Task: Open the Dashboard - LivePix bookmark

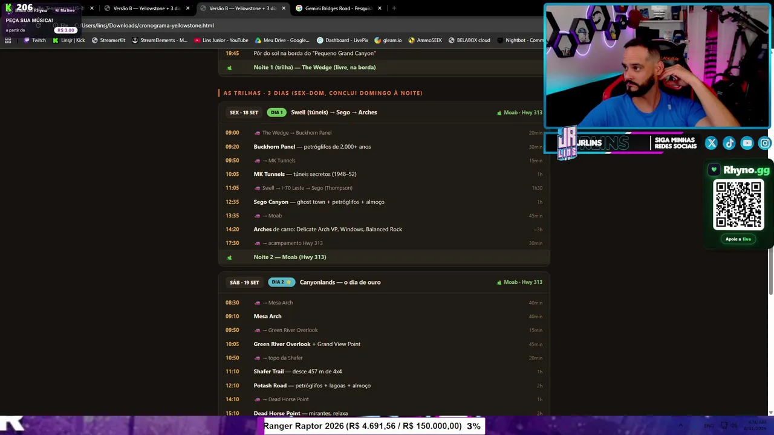Action: coord(342,40)
